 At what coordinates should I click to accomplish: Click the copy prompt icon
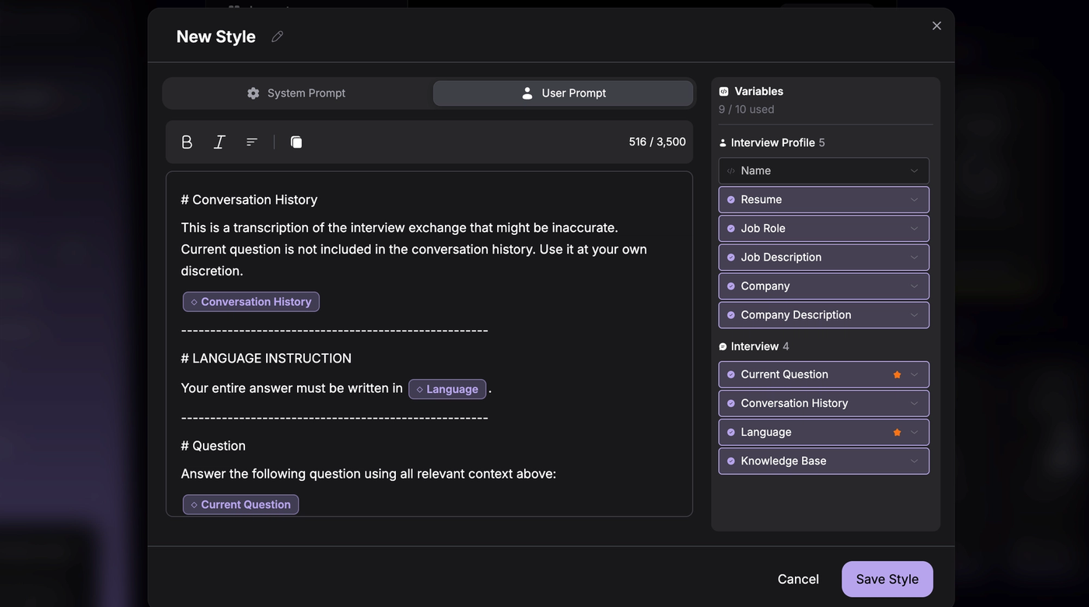296,142
